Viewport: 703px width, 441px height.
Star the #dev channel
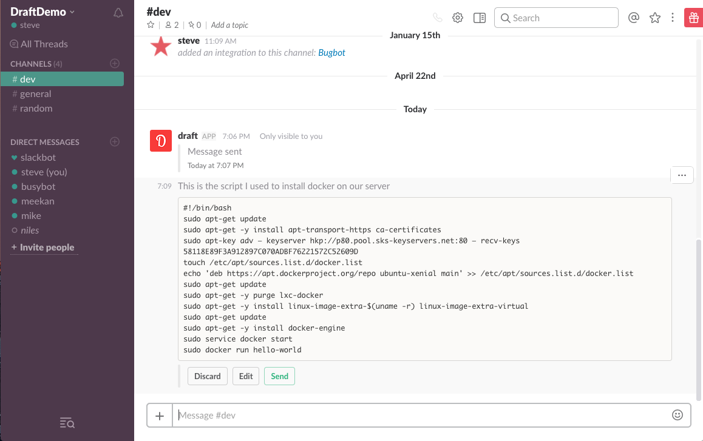[151, 25]
